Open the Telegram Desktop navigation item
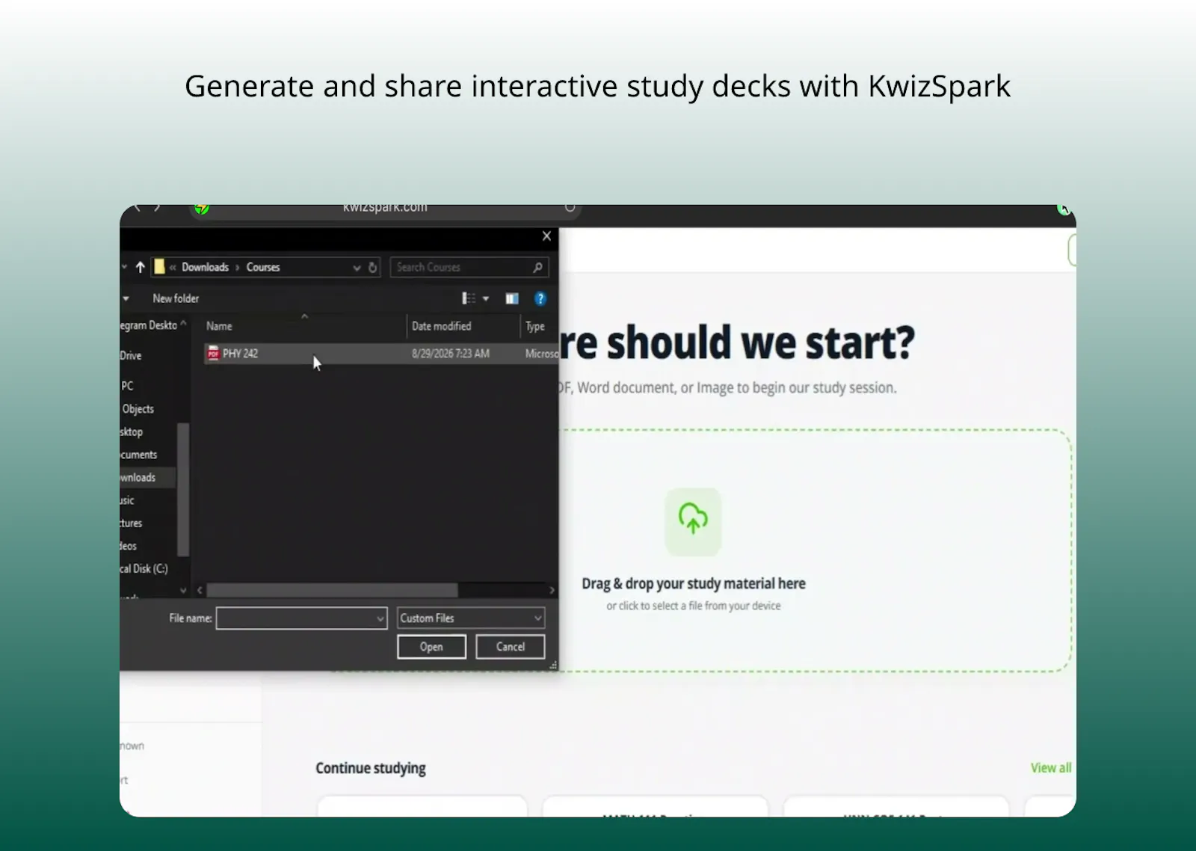1196x851 pixels. pos(148,325)
